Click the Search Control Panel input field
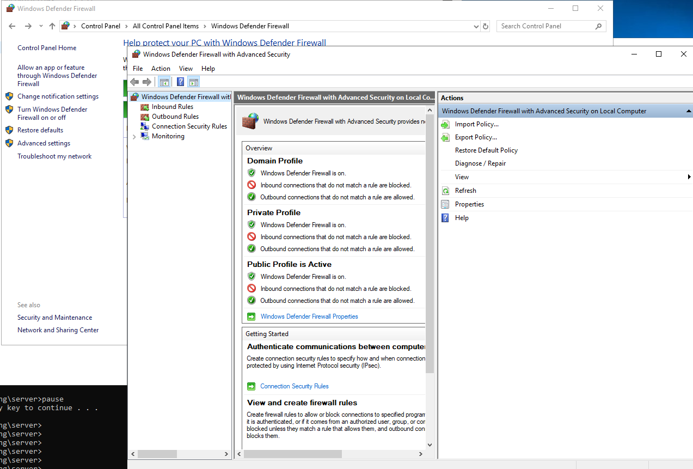693x469 pixels. pos(545,26)
